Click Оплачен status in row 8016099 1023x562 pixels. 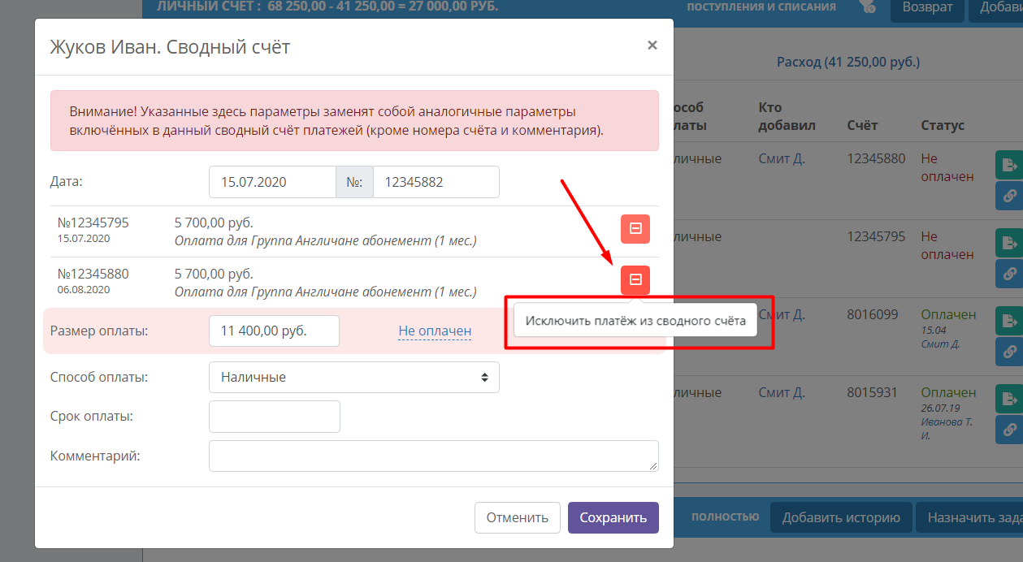948,314
